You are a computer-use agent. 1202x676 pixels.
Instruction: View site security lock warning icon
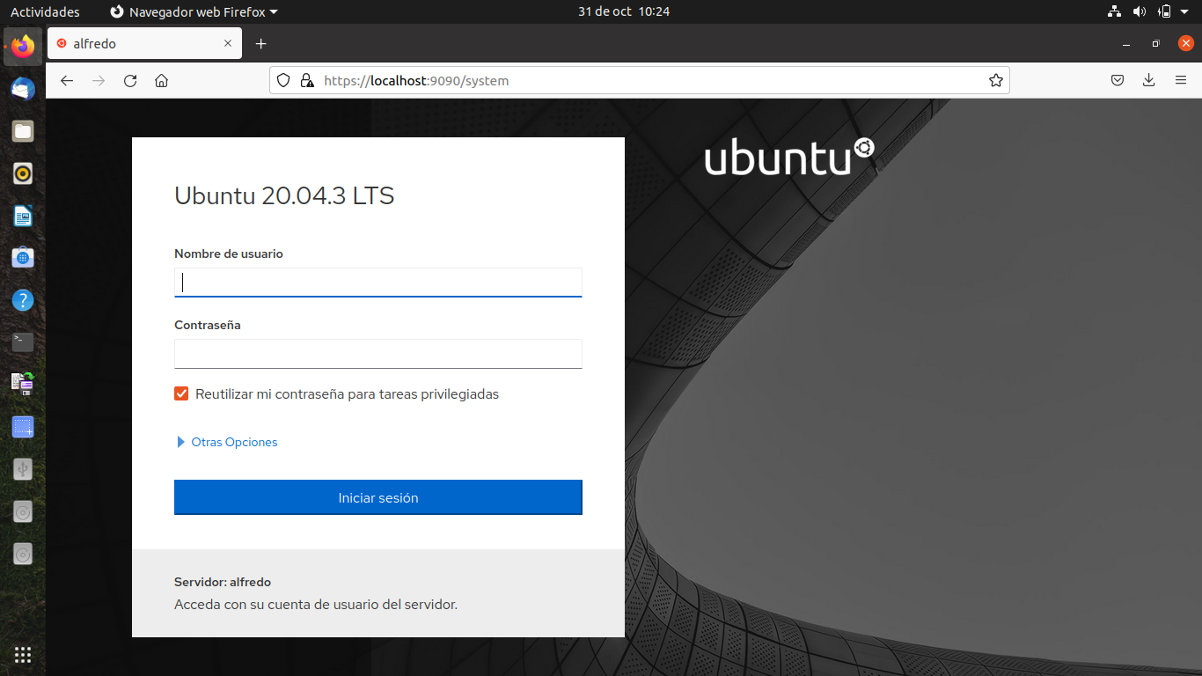[306, 80]
